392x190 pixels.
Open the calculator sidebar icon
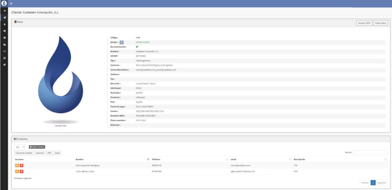pos(5,58)
